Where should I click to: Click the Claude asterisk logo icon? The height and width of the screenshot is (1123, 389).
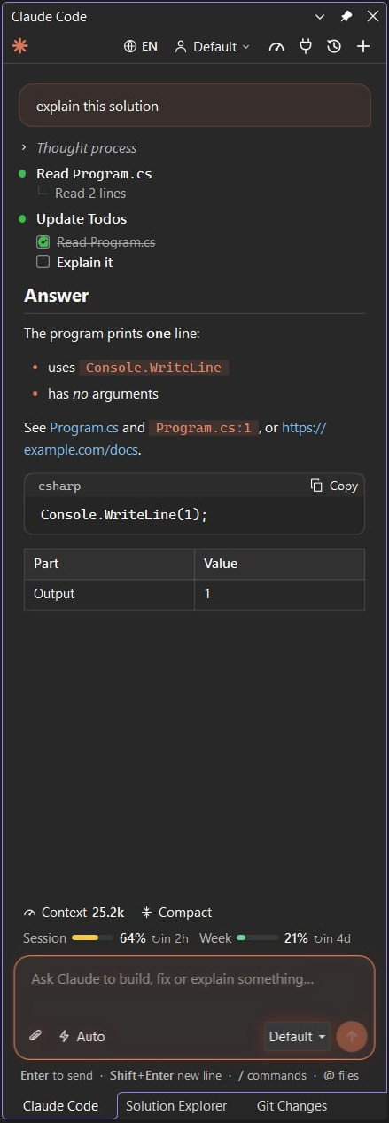(x=19, y=46)
